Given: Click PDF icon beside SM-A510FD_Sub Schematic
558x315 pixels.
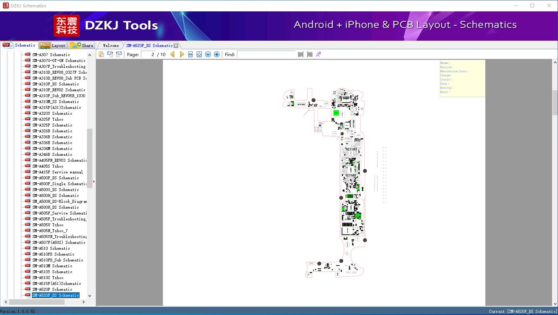Looking at the screenshot, I should click(x=28, y=260).
